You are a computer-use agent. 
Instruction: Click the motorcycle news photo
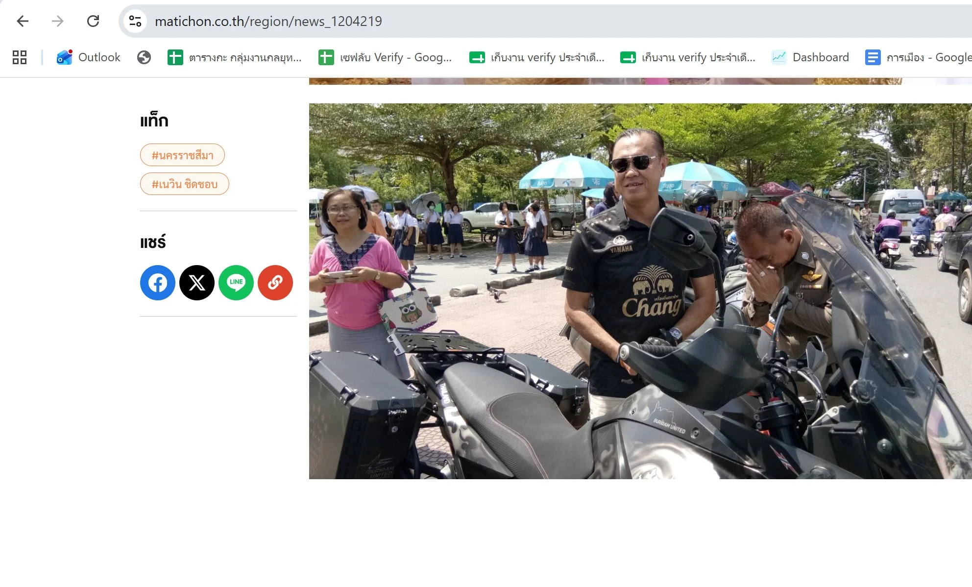(640, 291)
